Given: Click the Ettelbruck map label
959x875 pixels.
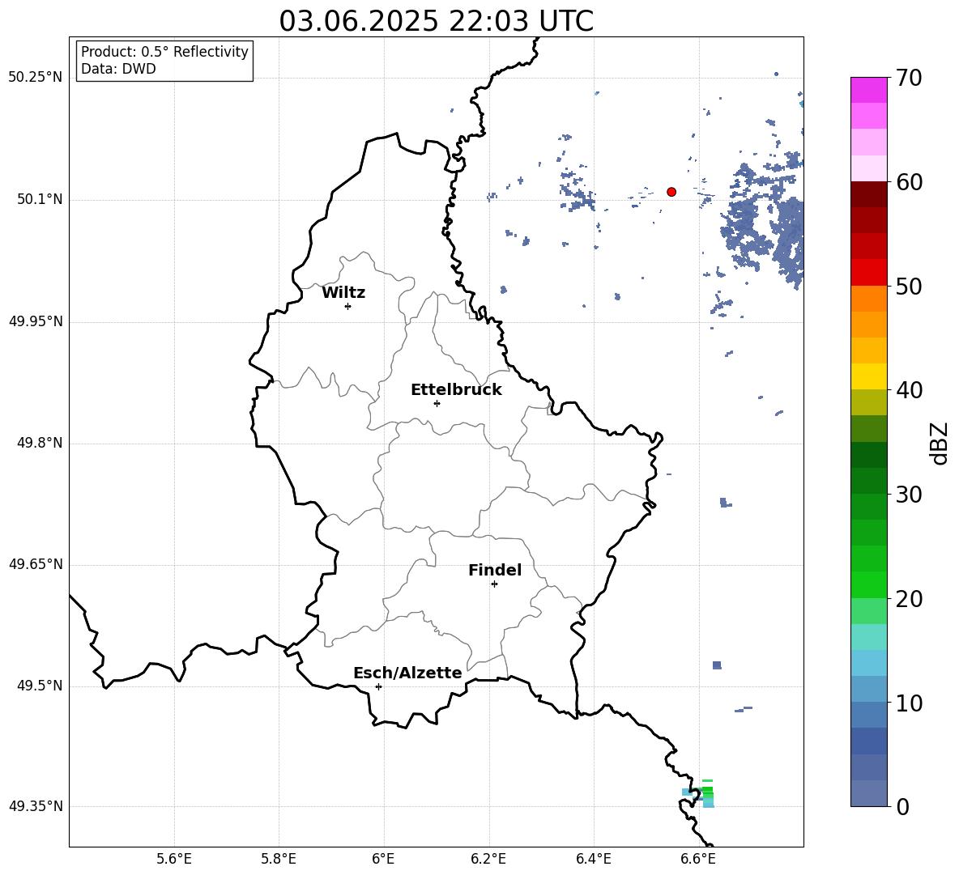Looking at the screenshot, I should pos(456,390).
